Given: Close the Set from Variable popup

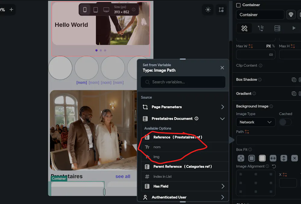Looking at the screenshot, I should pos(222,68).
